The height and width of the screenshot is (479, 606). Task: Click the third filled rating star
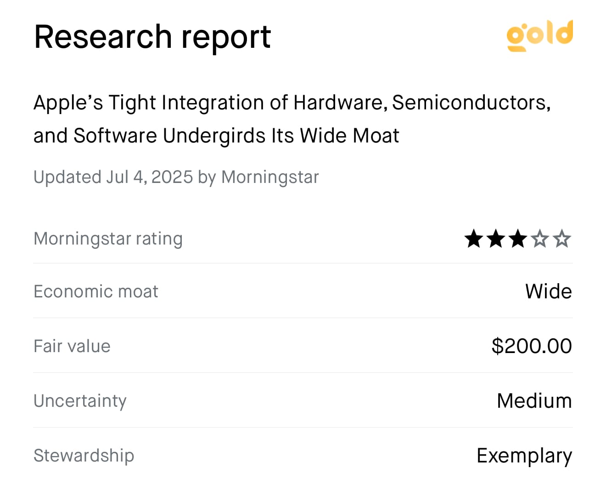518,239
